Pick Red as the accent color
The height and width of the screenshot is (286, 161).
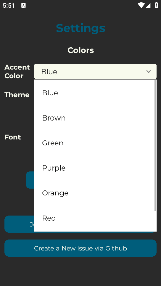pos(94,218)
